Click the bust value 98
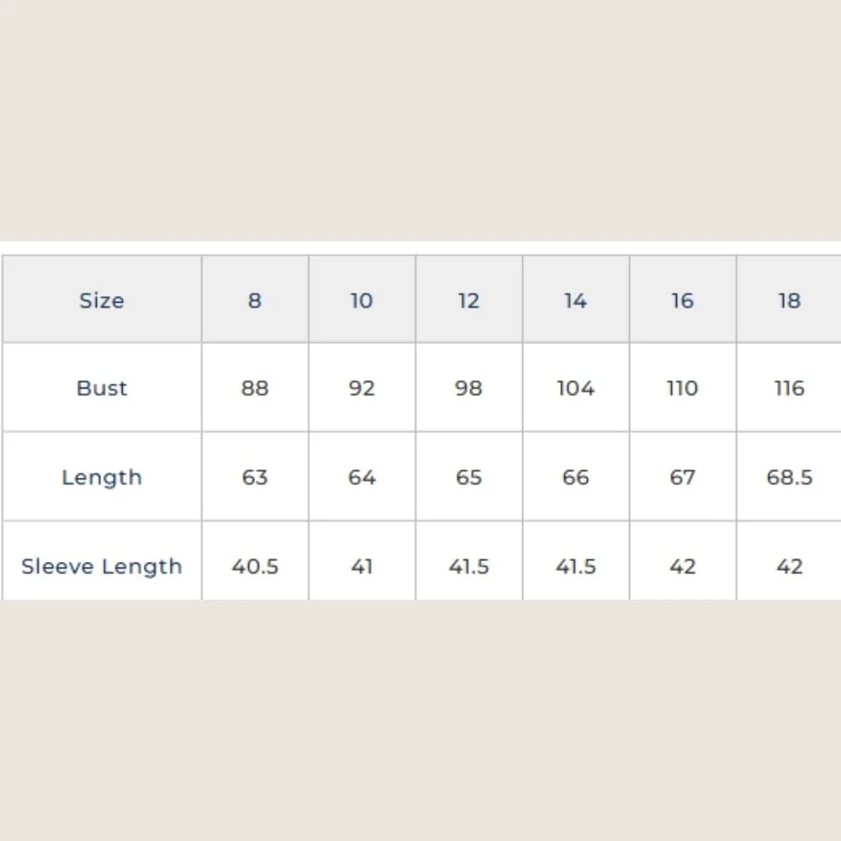Viewport: 841px width, 841px height. (468, 387)
